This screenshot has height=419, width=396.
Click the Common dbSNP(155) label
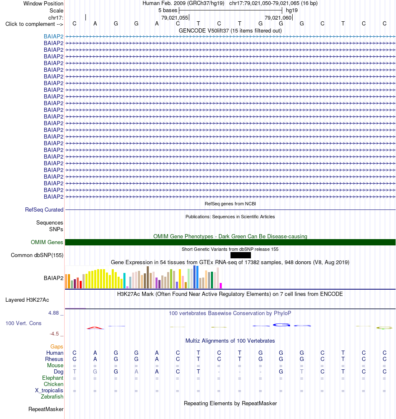tap(37, 255)
